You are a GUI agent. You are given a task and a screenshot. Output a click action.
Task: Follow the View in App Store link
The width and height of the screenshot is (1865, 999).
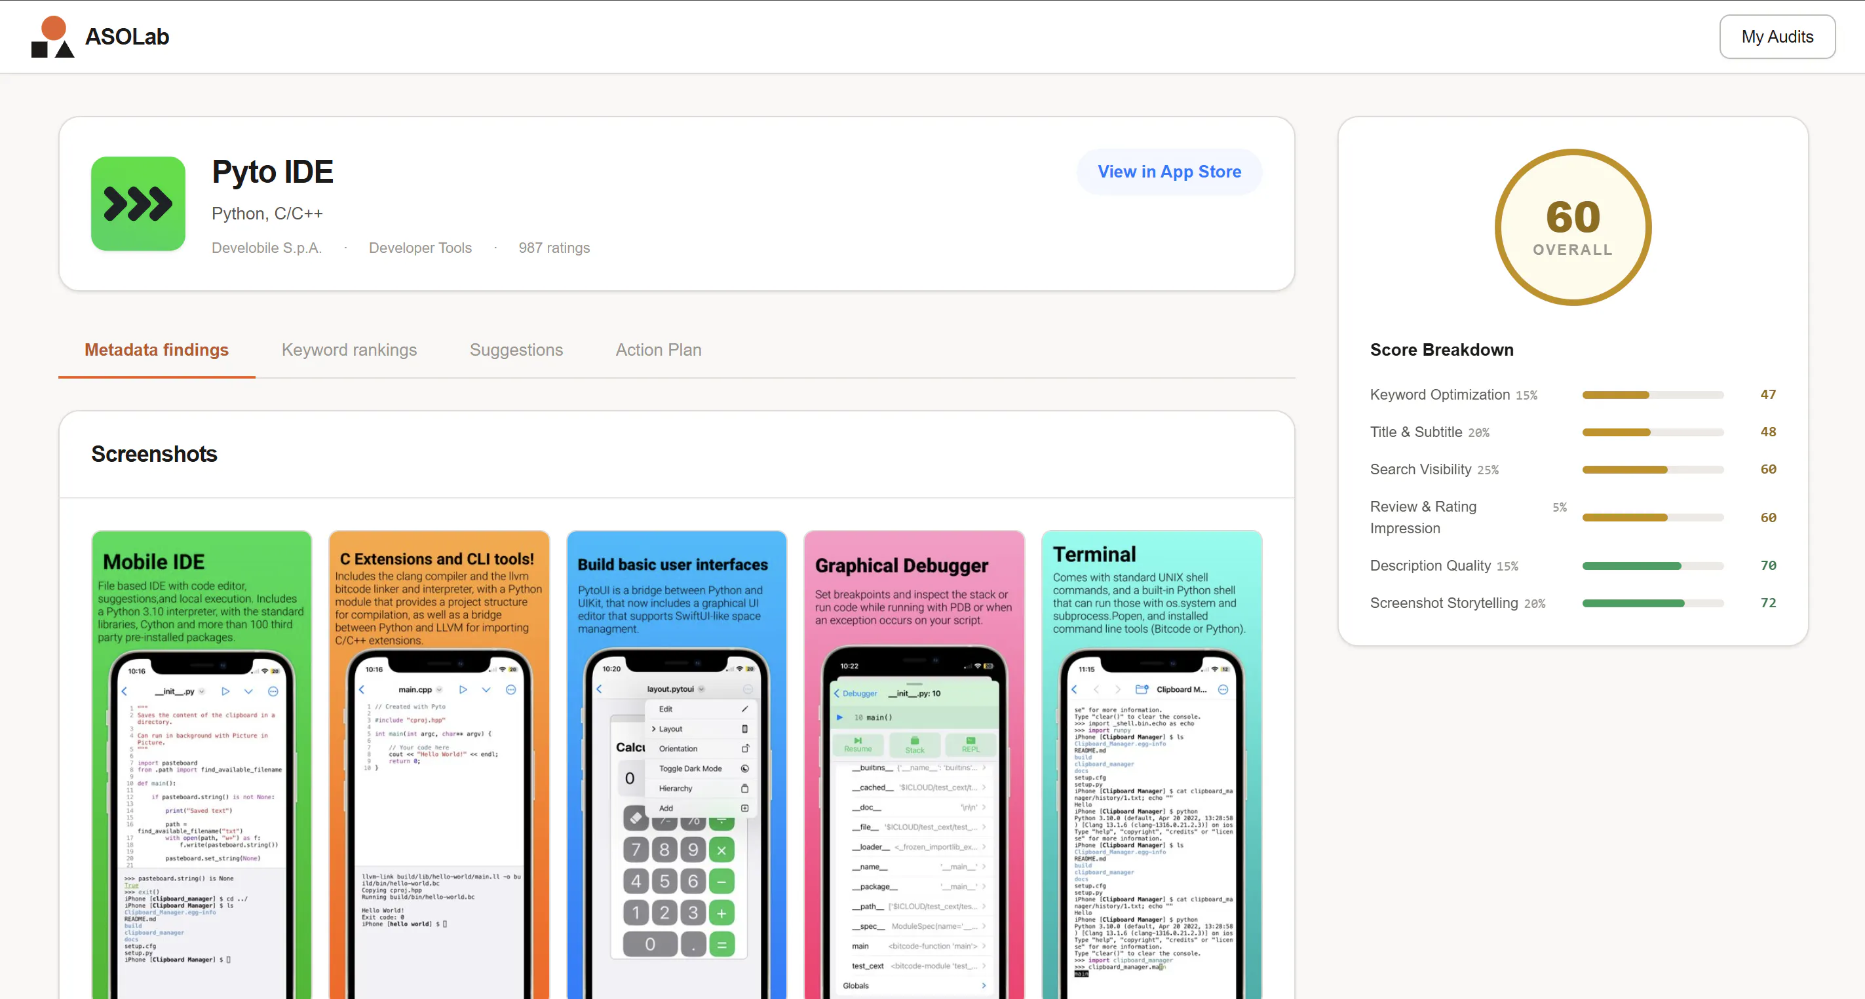coord(1169,172)
